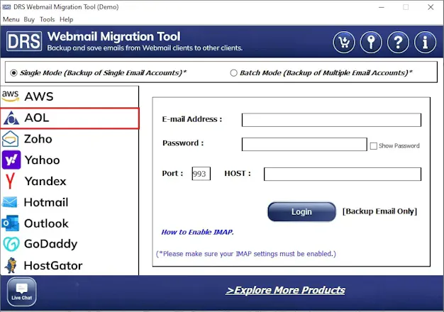Select the Zoho mail icon
The height and width of the screenshot is (312, 444).
coord(10,139)
